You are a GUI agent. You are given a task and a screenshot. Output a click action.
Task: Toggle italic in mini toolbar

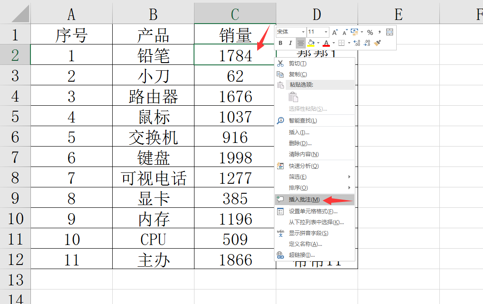point(290,43)
